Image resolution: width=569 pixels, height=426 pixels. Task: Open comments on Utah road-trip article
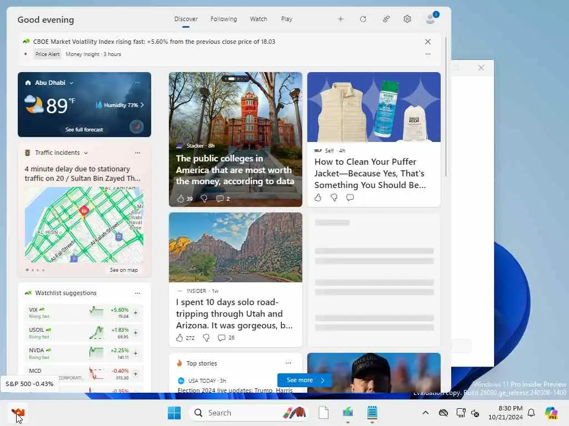221,338
